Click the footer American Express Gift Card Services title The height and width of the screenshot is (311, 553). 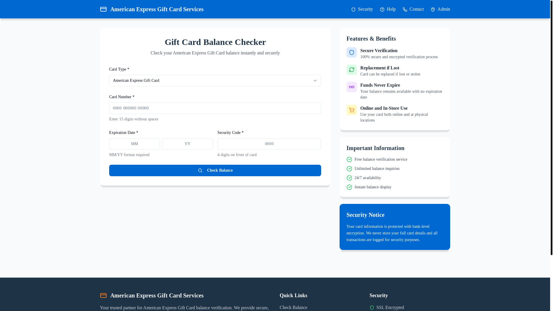point(157,295)
